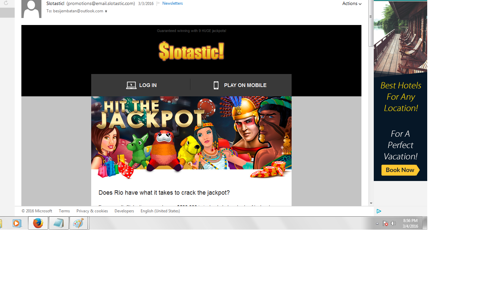Click 'Best Hotels For Any Location!' ad text

400,97
